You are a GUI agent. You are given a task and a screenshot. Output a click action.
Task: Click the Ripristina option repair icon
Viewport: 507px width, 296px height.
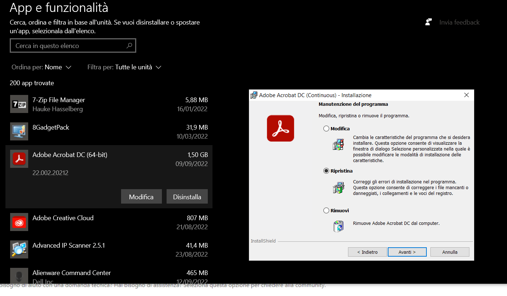339,188
